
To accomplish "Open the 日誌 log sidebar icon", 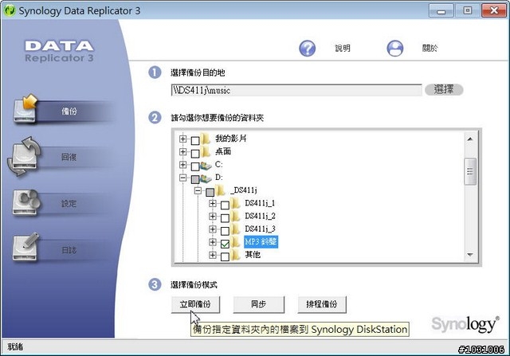I will 25,247.
